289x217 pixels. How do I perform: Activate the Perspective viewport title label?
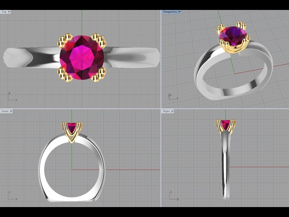pos(170,12)
